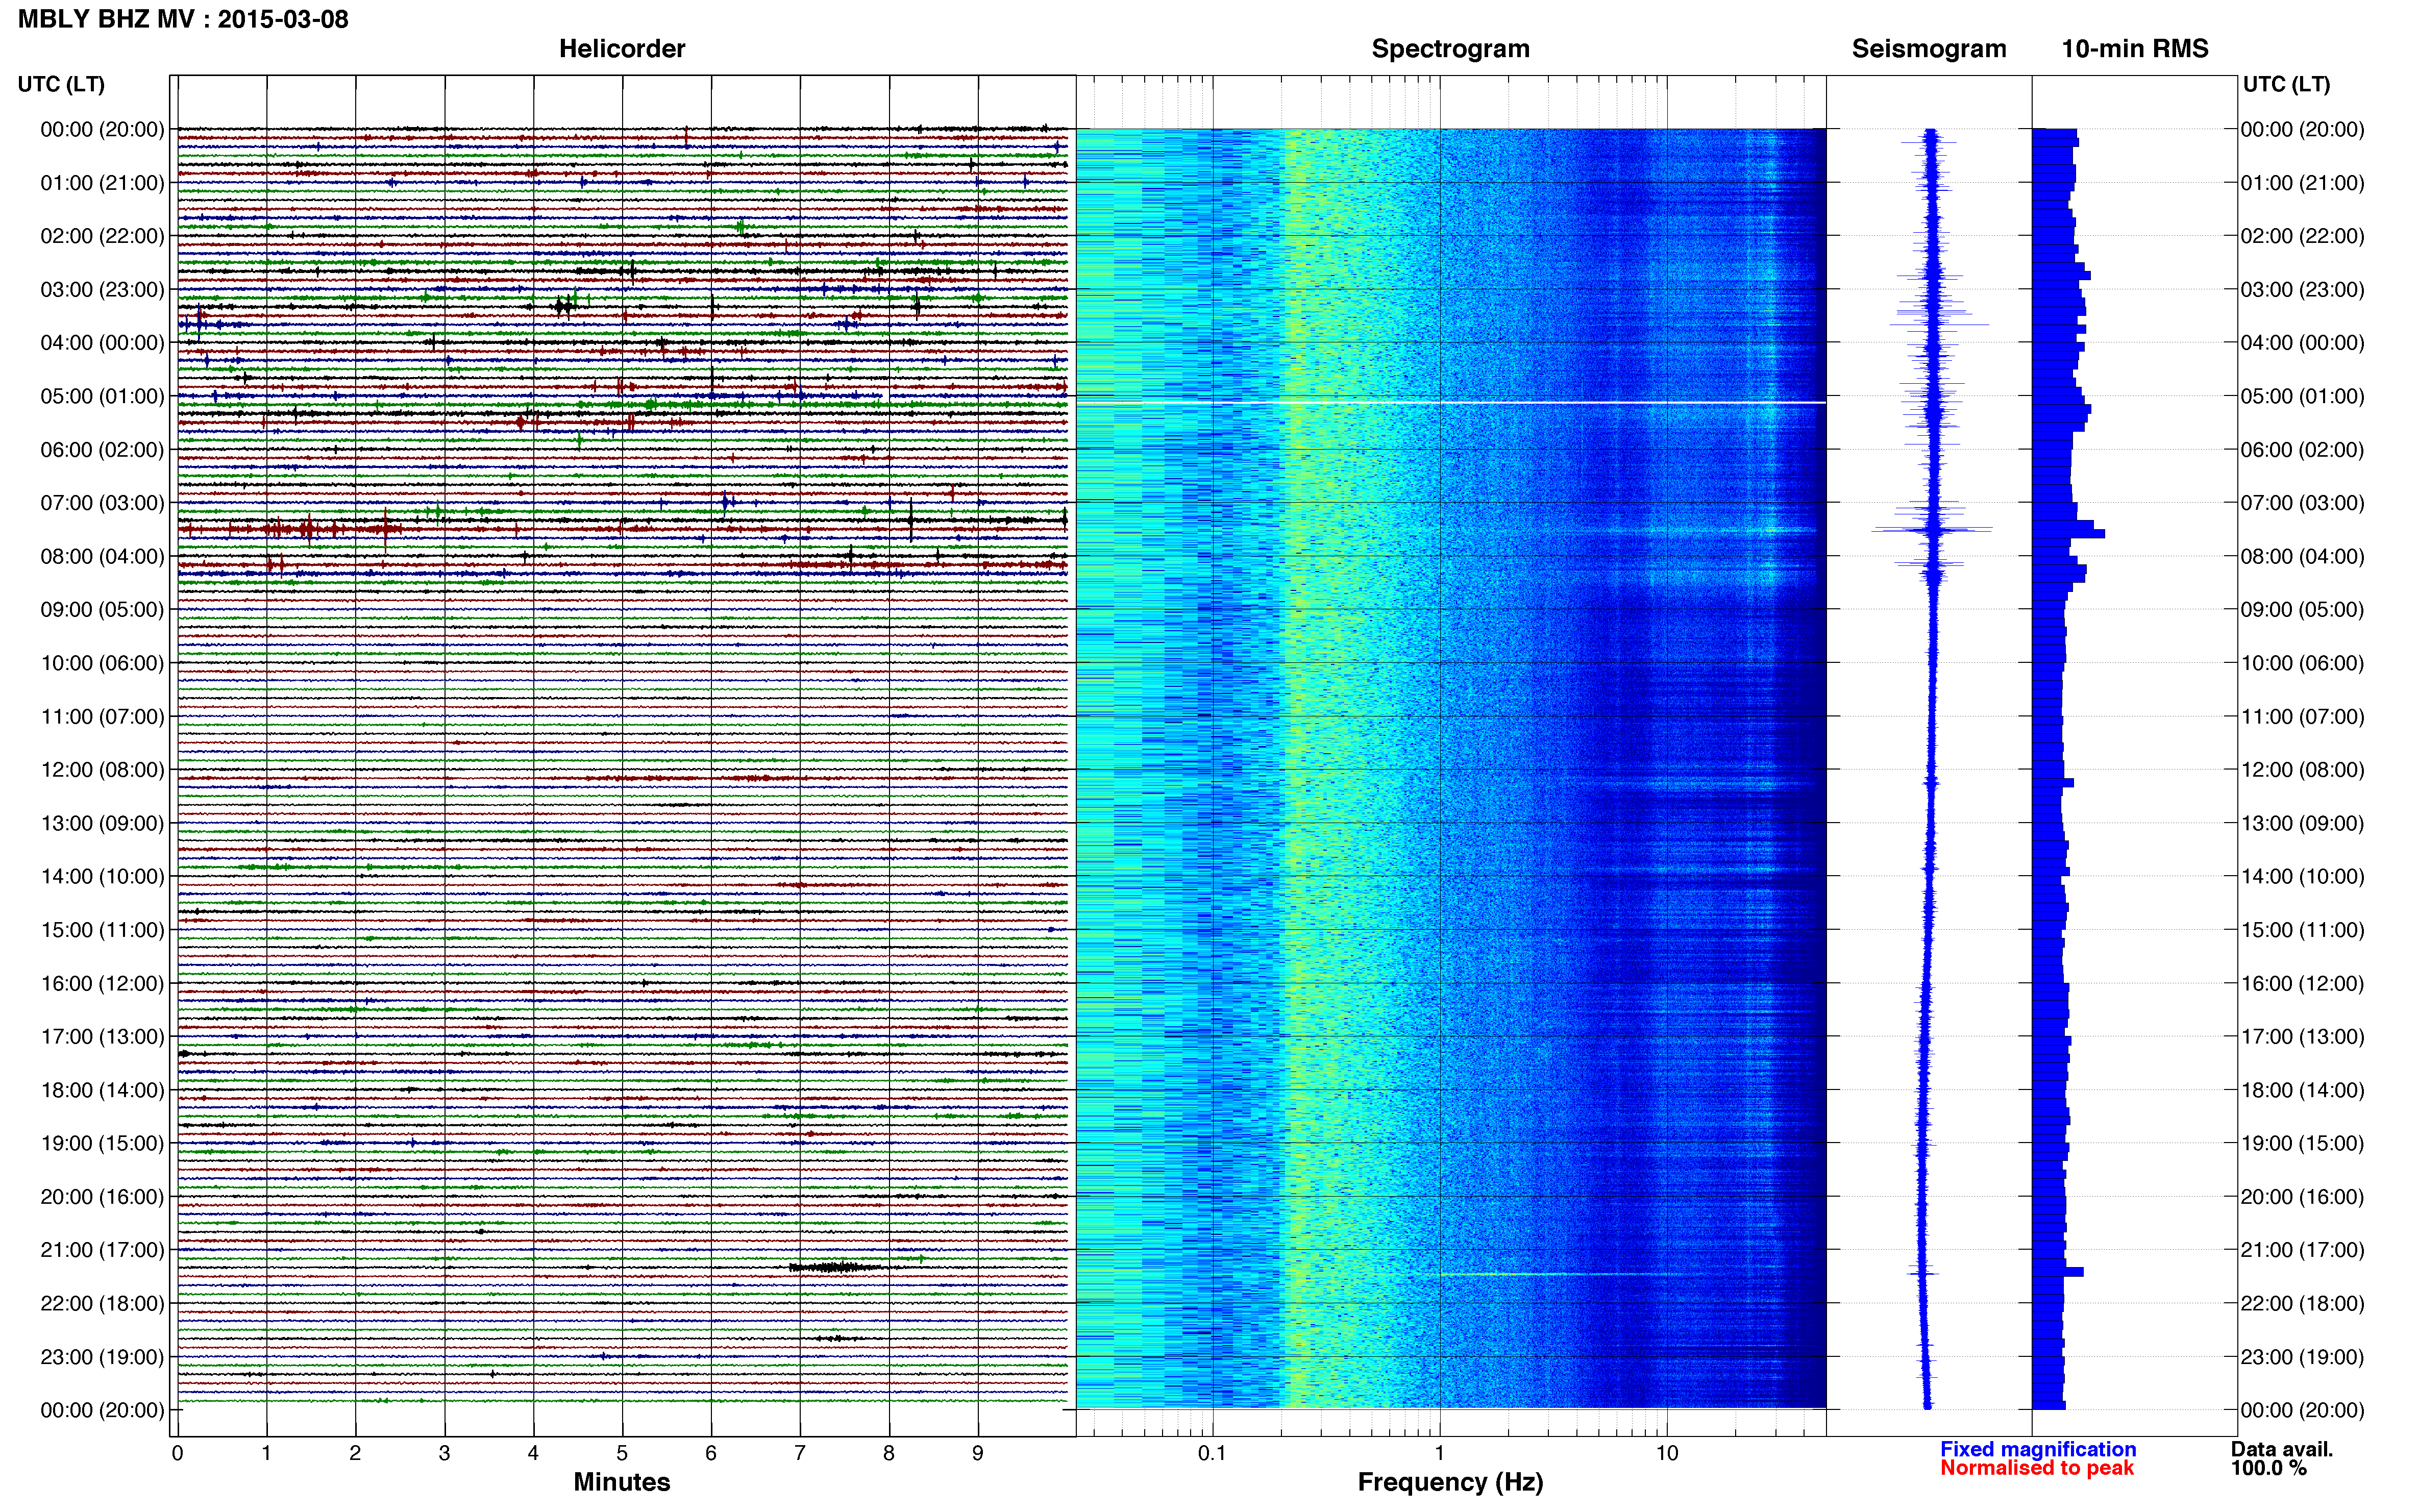Click the 'Data avail.' label
This screenshot has height=1512, width=2419.
(x=2281, y=1449)
